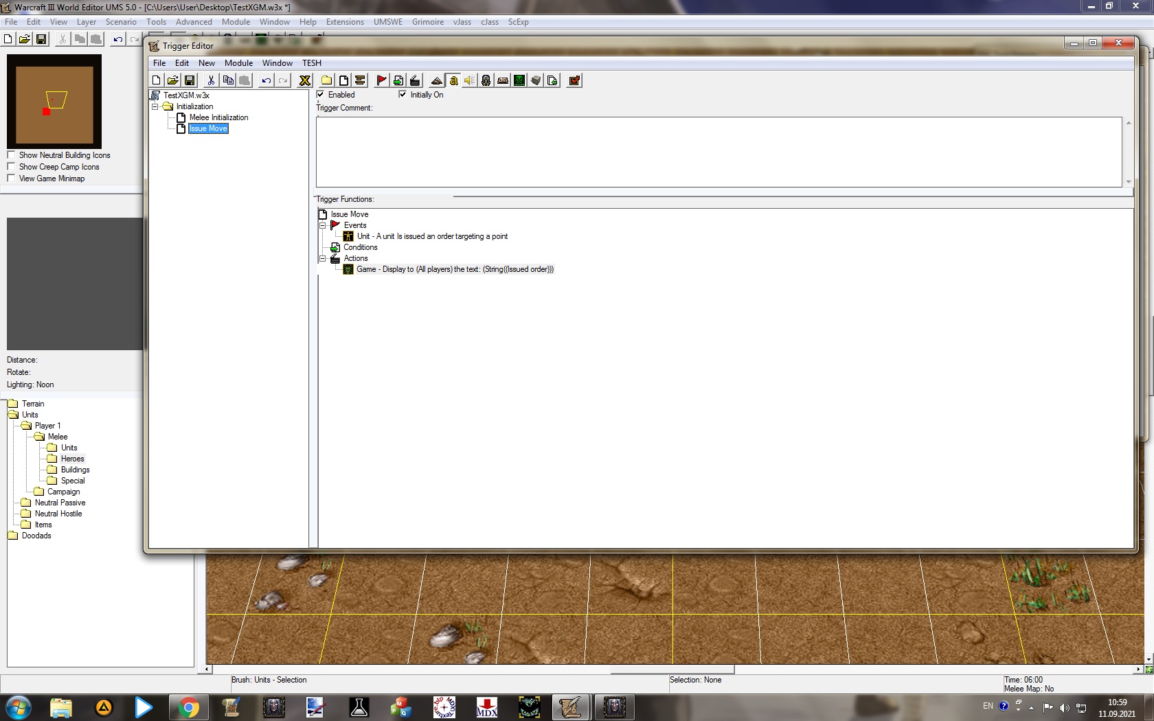Enable Show Creep Camp Icons checkbox
This screenshot has width=1154, height=721.
[x=11, y=167]
